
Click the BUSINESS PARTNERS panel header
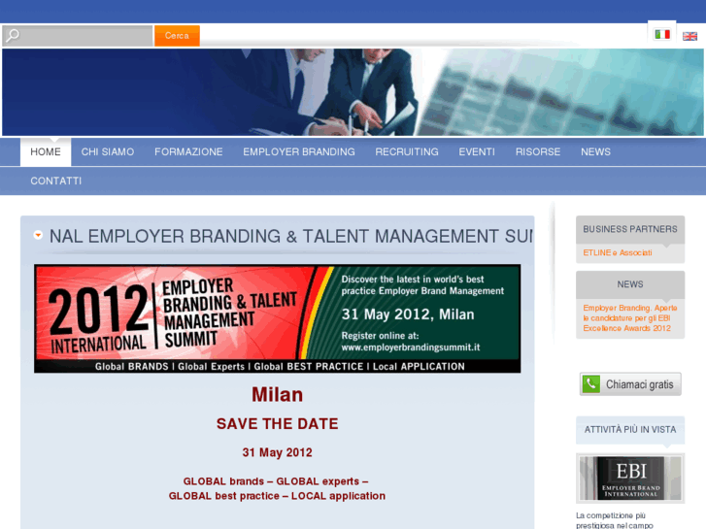pyautogui.click(x=630, y=229)
